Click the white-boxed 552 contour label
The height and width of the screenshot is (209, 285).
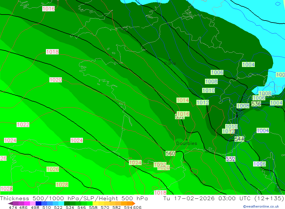coord(231,159)
